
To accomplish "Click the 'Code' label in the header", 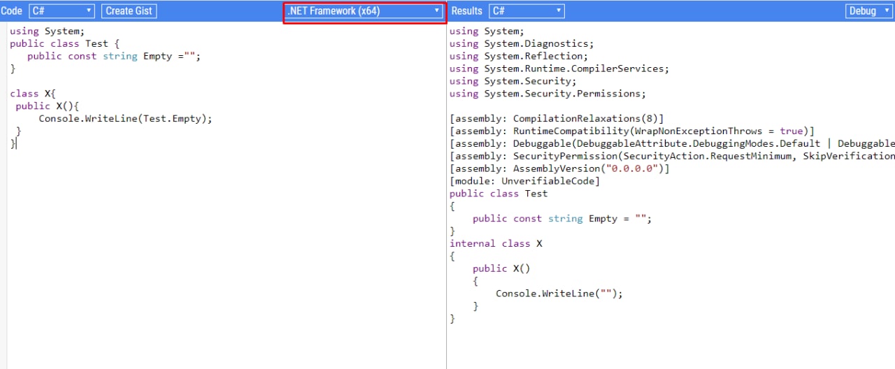I will pos(12,10).
